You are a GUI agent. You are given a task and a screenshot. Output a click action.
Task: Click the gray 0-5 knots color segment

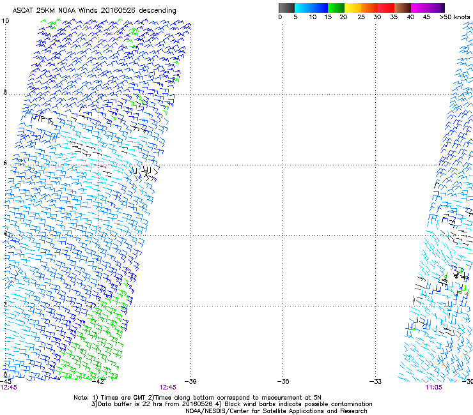[286, 8]
